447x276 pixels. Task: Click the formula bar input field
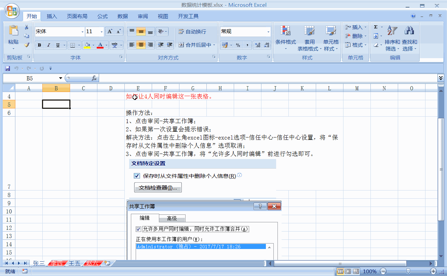point(268,78)
